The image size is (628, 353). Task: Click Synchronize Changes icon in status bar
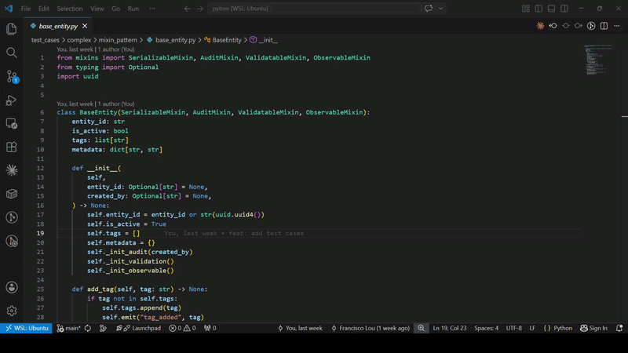tap(88, 328)
